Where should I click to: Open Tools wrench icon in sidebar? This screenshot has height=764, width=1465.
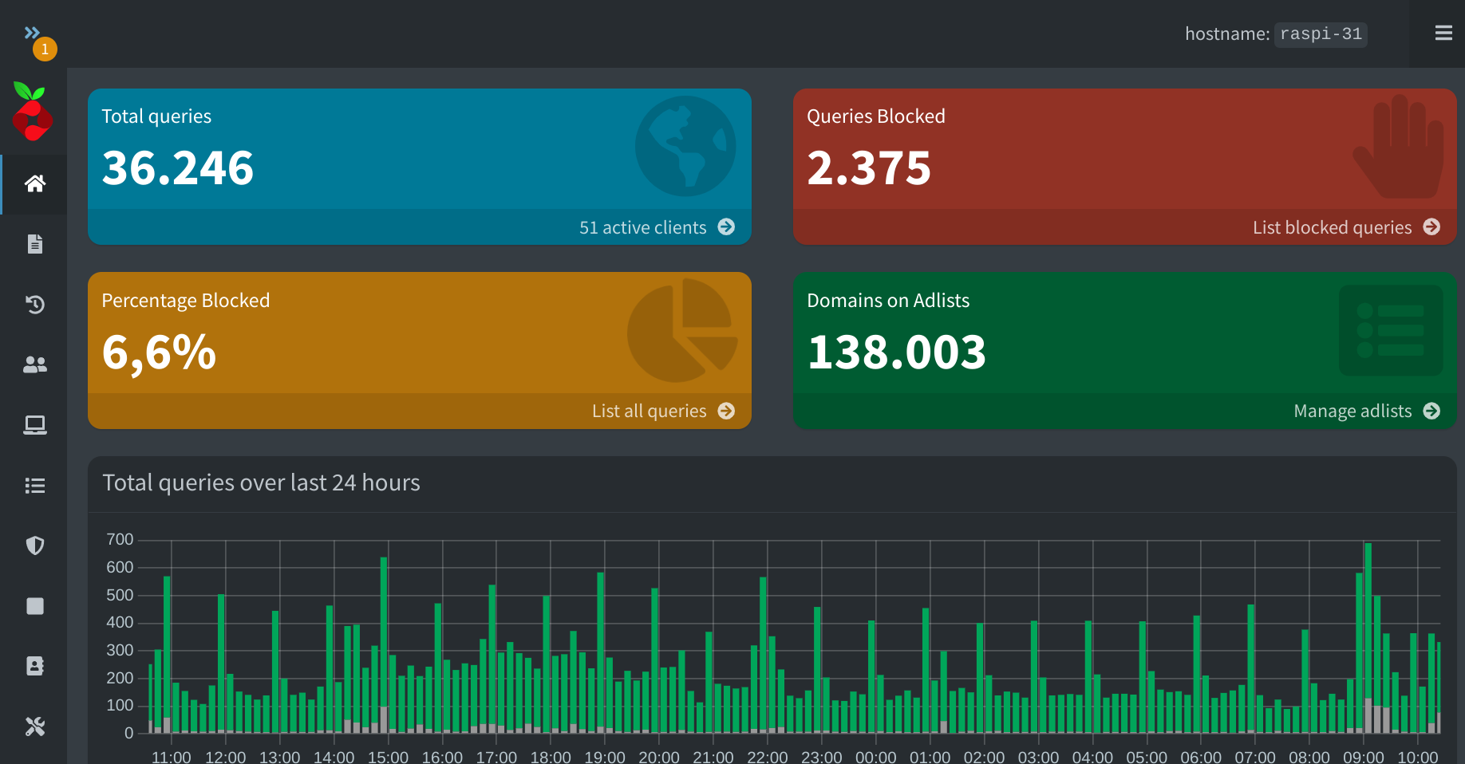tap(34, 727)
